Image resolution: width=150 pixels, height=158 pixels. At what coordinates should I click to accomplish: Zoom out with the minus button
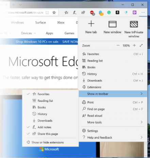point(118,45)
